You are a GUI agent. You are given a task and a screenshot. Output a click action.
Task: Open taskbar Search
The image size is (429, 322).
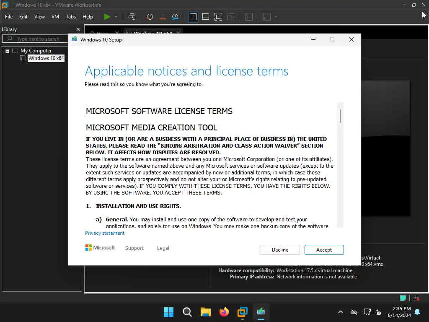click(187, 312)
